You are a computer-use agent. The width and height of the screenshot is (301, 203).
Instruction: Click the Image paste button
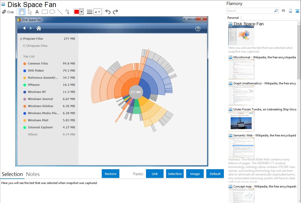tap(195, 174)
